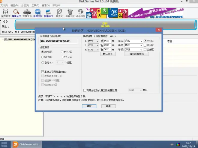Click the HD0 disk icon in left tree
This screenshot has width=198, height=148.
pyautogui.click(x=6, y=40)
